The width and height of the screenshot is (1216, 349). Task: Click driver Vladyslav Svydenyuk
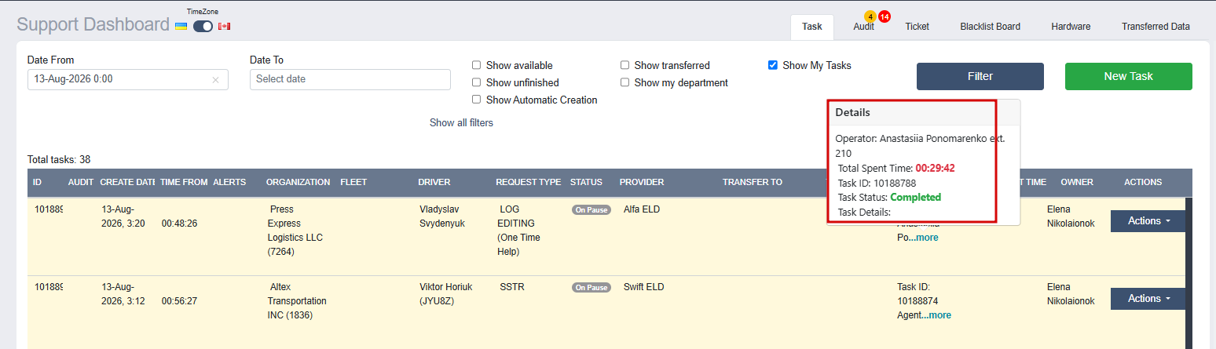coord(441,216)
